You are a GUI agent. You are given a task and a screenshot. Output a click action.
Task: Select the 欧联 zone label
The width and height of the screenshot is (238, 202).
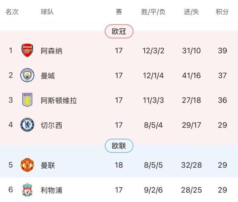(119, 146)
